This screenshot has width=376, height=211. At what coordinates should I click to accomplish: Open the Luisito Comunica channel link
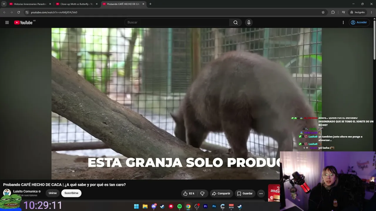(26, 191)
